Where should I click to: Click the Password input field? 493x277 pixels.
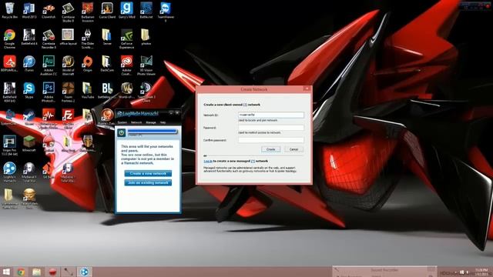tap(270, 128)
